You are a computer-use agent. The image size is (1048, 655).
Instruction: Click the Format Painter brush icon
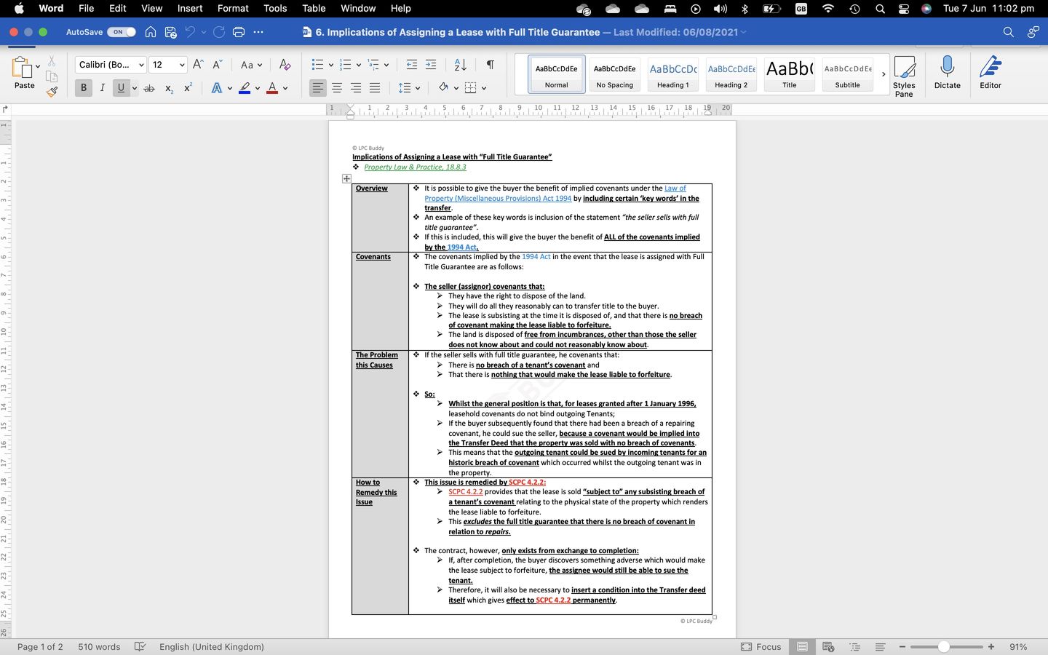point(52,92)
